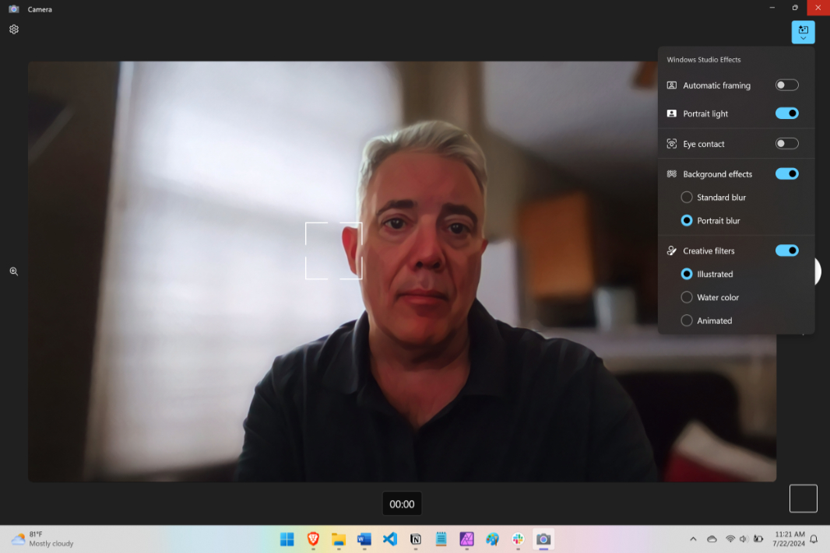Viewport: 830px width, 553px height.
Task: Select the Illustrated filter radio button
Action: [x=687, y=274]
